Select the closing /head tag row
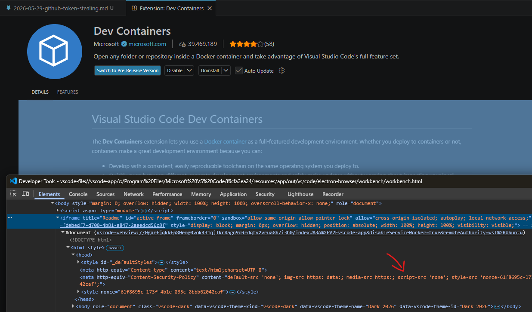The height and width of the screenshot is (312, 532). tap(84, 300)
